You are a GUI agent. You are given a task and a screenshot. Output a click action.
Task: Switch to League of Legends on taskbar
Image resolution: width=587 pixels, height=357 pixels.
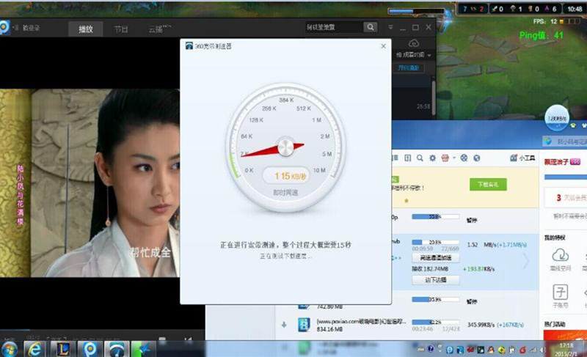click(63, 350)
